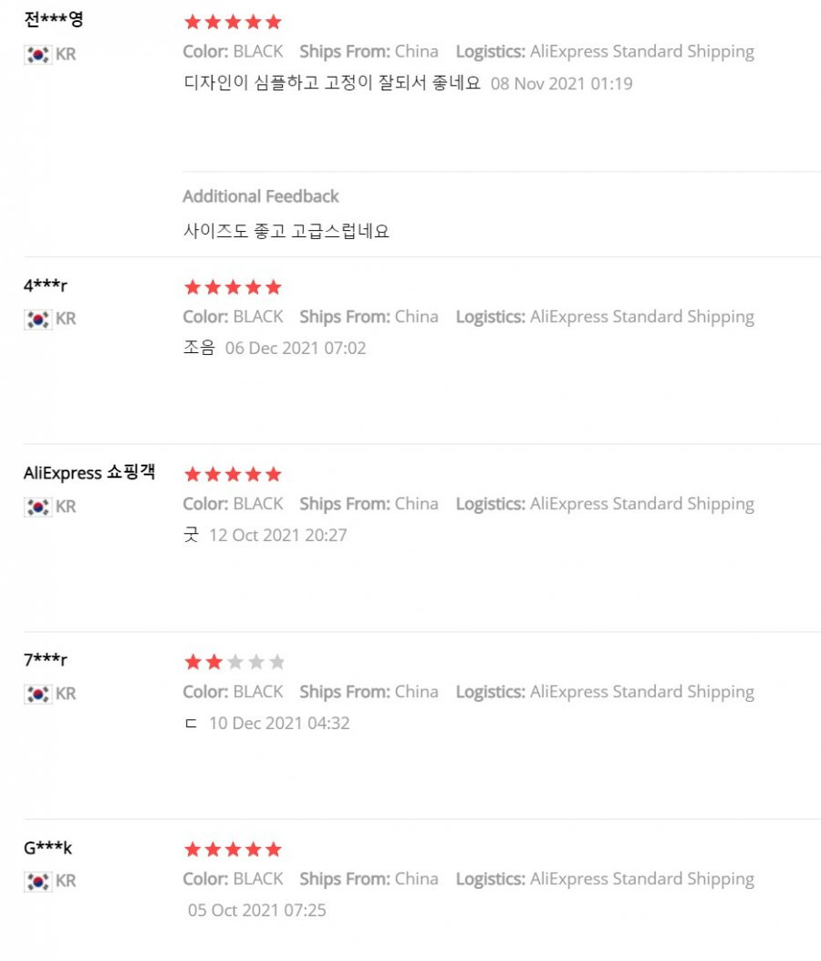
Task: Click the star rating on 4***r's review
Action: point(233,287)
